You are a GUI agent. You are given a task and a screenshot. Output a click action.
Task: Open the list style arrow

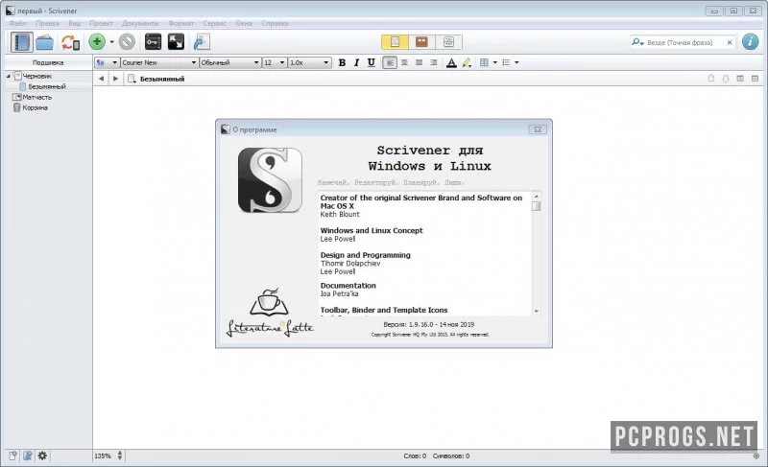516,62
